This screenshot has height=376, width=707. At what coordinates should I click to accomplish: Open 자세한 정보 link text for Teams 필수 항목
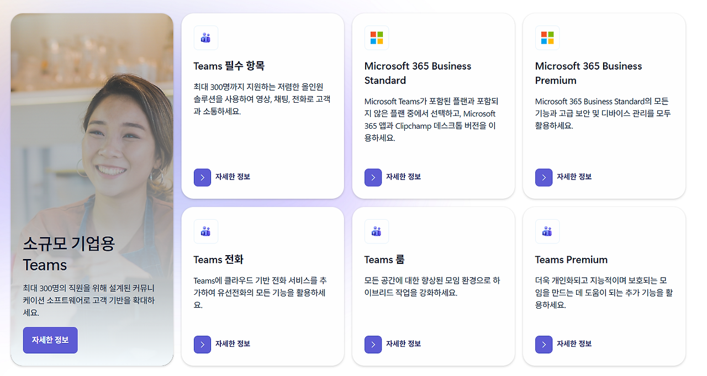(x=233, y=177)
